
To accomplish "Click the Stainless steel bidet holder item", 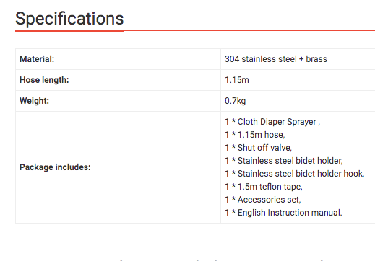I will coord(284,161).
